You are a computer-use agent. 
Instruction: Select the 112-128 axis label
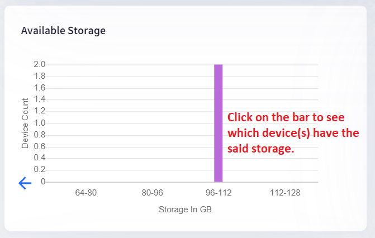[x=285, y=193]
